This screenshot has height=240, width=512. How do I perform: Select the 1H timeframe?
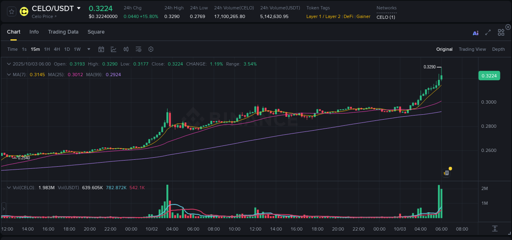pyautogui.click(x=46, y=49)
